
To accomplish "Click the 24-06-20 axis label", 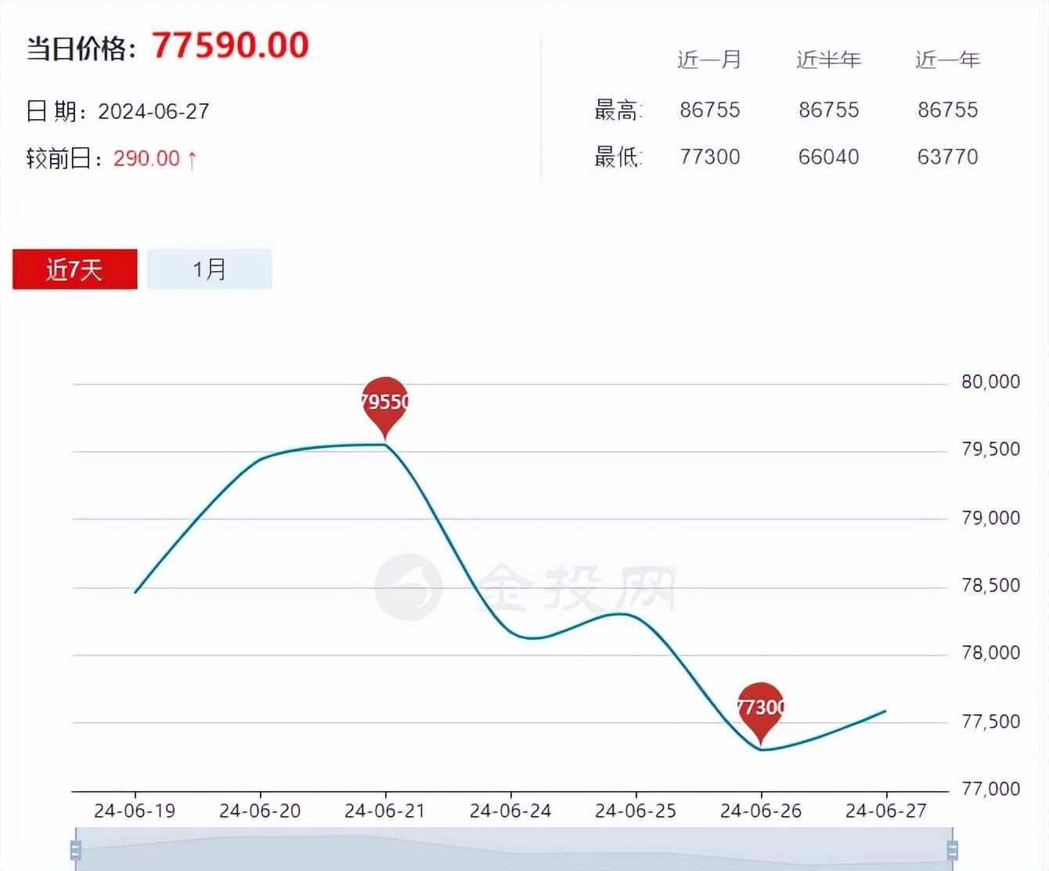I will click(260, 811).
